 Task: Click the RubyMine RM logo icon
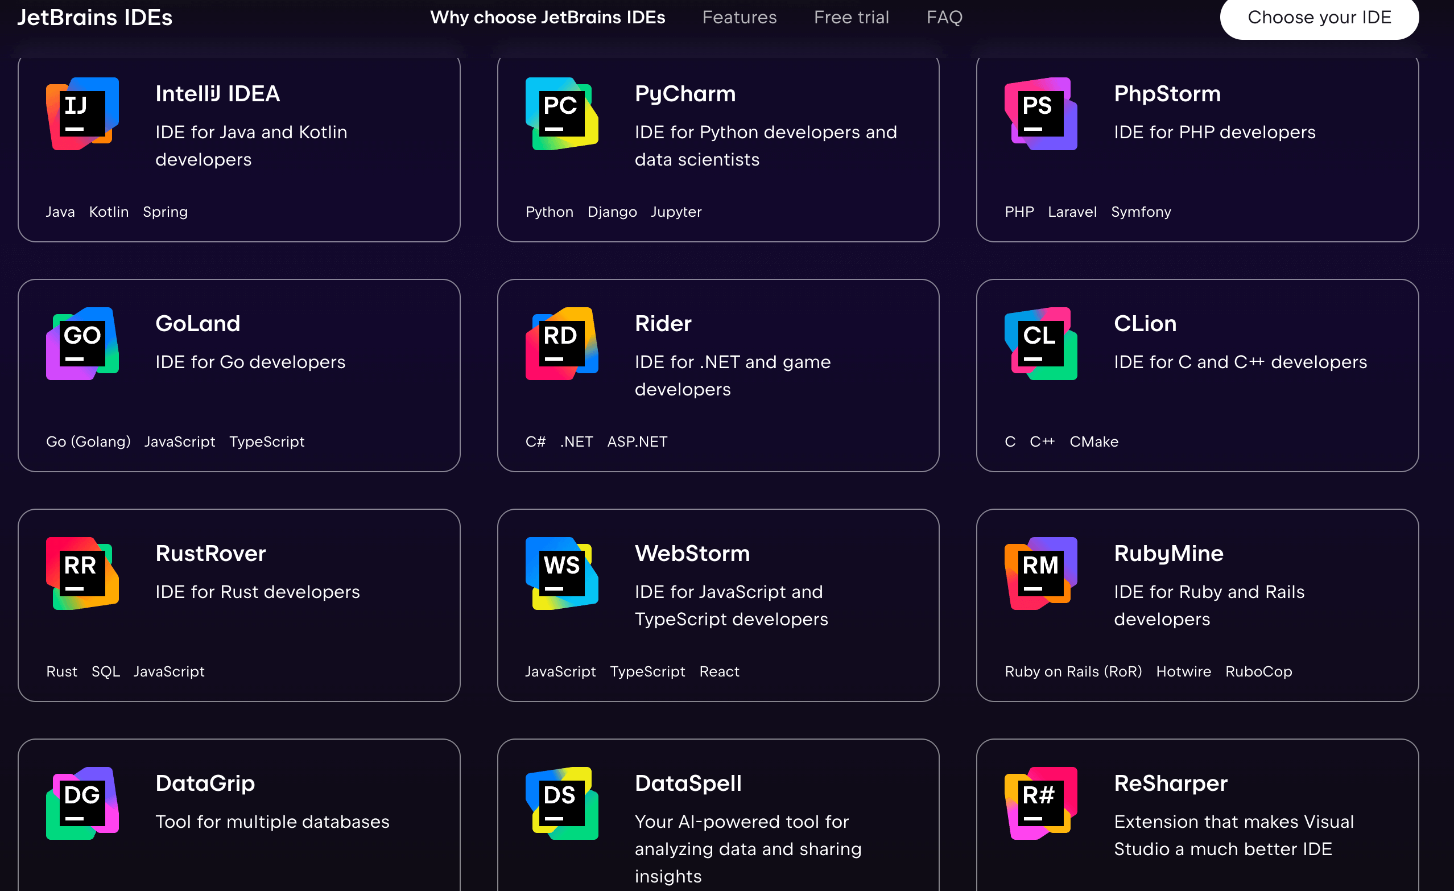(x=1041, y=573)
